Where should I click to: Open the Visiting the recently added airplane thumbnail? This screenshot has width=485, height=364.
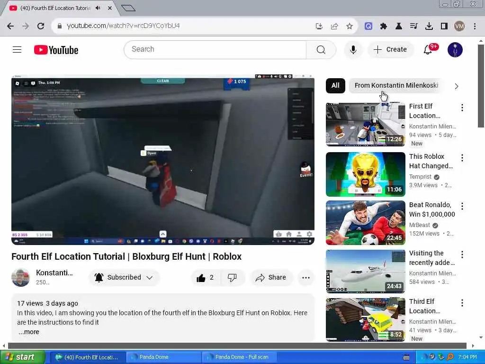(x=365, y=271)
